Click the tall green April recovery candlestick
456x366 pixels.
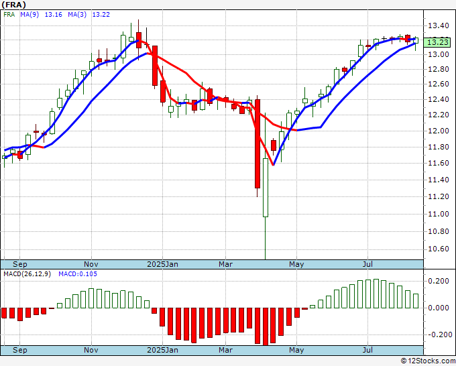(266, 188)
